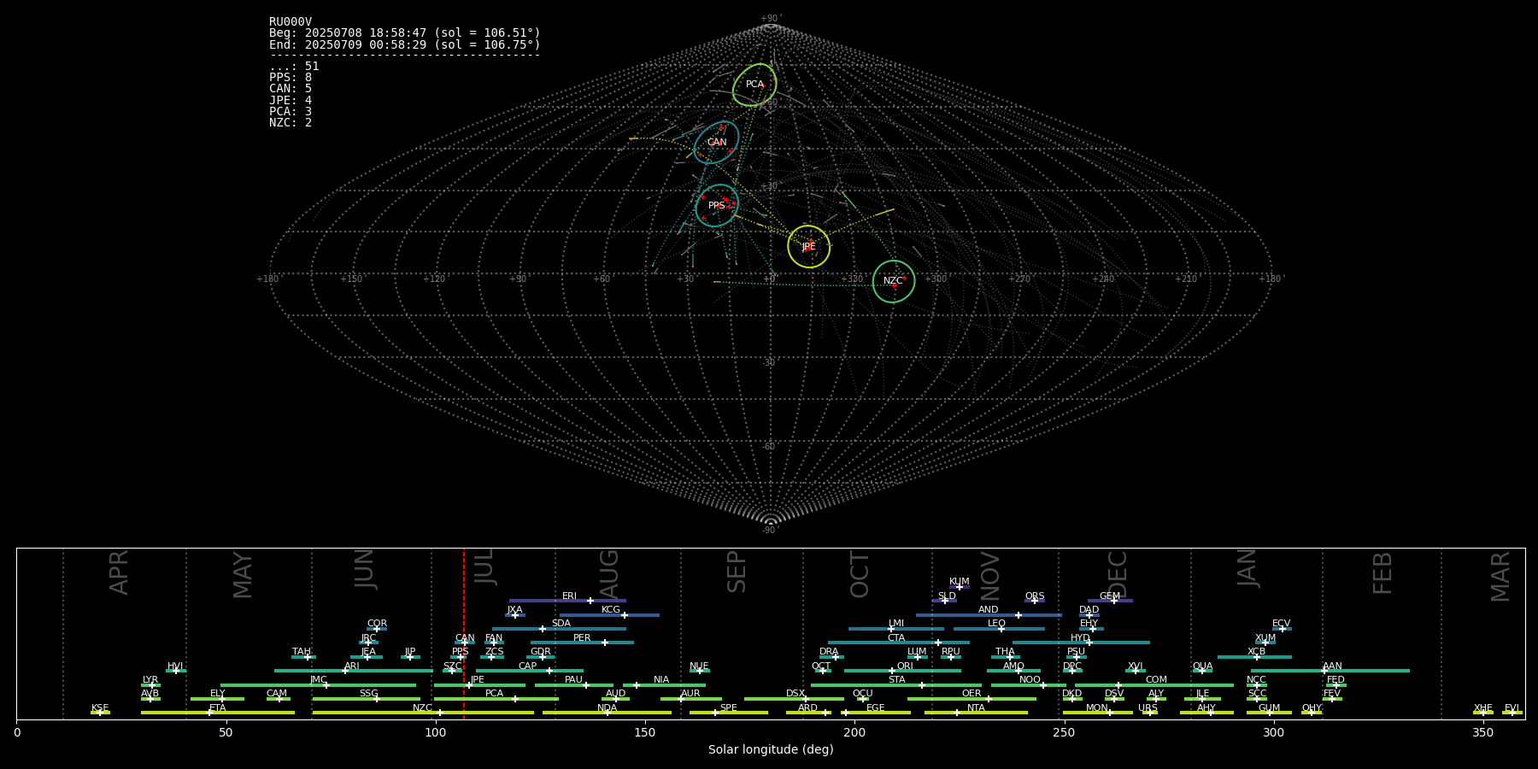Select the JMC shower bar in timeline
The width and height of the screenshot is (1538, 769).
coord(318,684)
